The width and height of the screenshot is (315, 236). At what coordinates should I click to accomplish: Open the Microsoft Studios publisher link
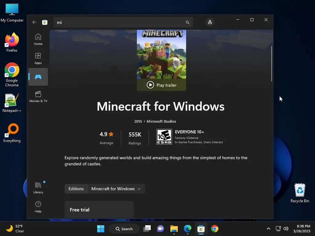[x=161, y=121]
